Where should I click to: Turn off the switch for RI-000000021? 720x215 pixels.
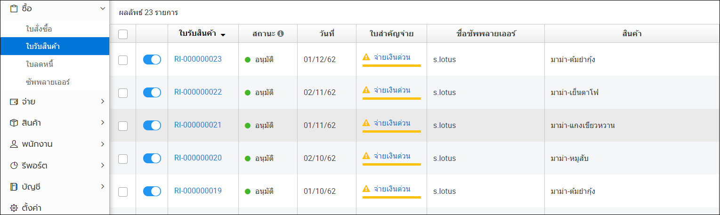point(152,125)
